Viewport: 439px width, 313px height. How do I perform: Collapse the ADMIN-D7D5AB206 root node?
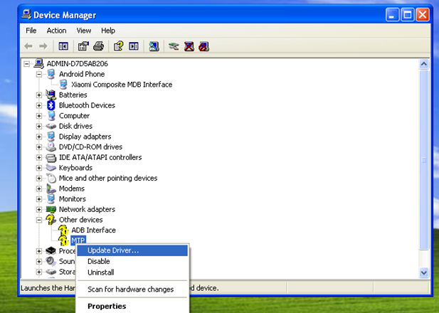(26, 64)
